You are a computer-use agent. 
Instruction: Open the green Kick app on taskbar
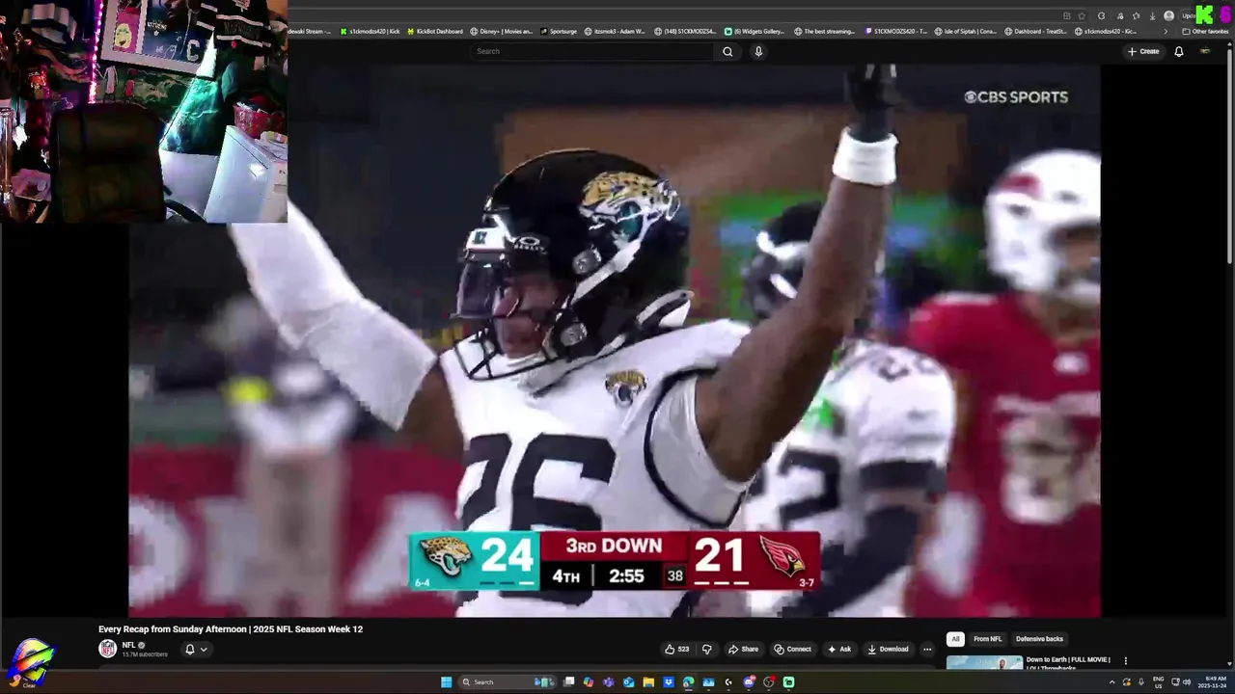[788, 682]
